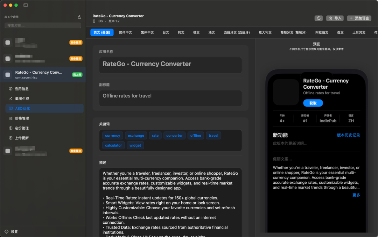Click the chat icon beside ASO优化
The height and width of the screenshot is (237, 378).
pos(10,108)
